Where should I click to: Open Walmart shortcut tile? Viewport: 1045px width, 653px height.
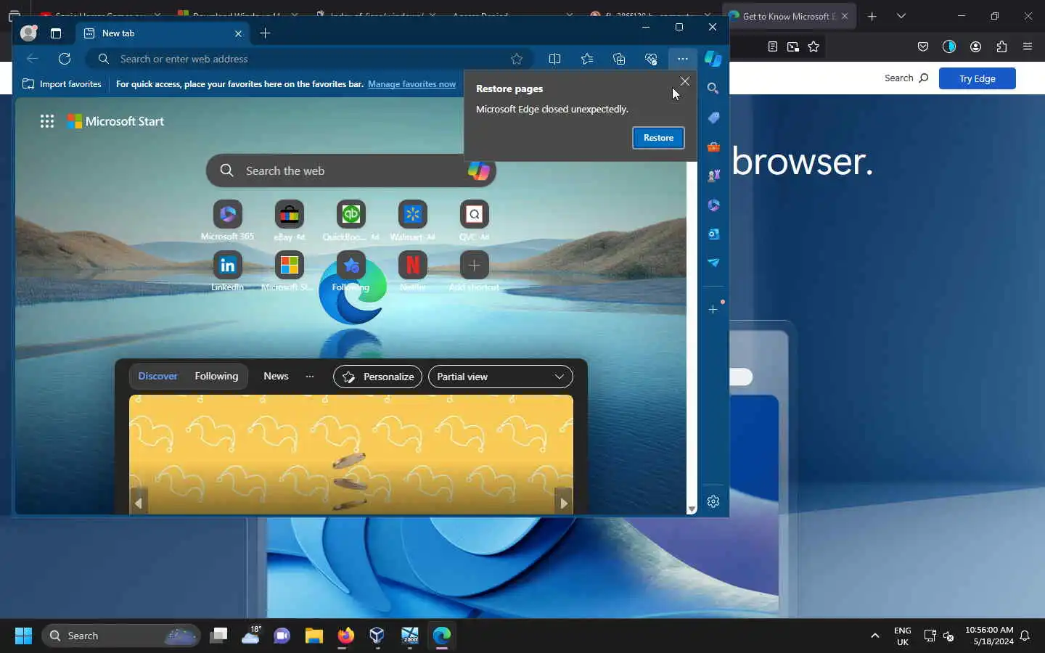[x=412, y=215]
